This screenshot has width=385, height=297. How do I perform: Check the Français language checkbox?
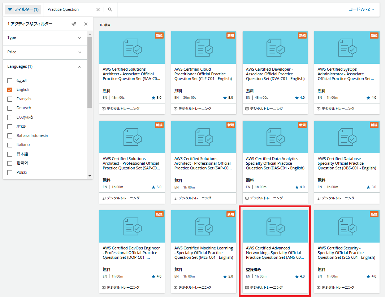[10, 99]
